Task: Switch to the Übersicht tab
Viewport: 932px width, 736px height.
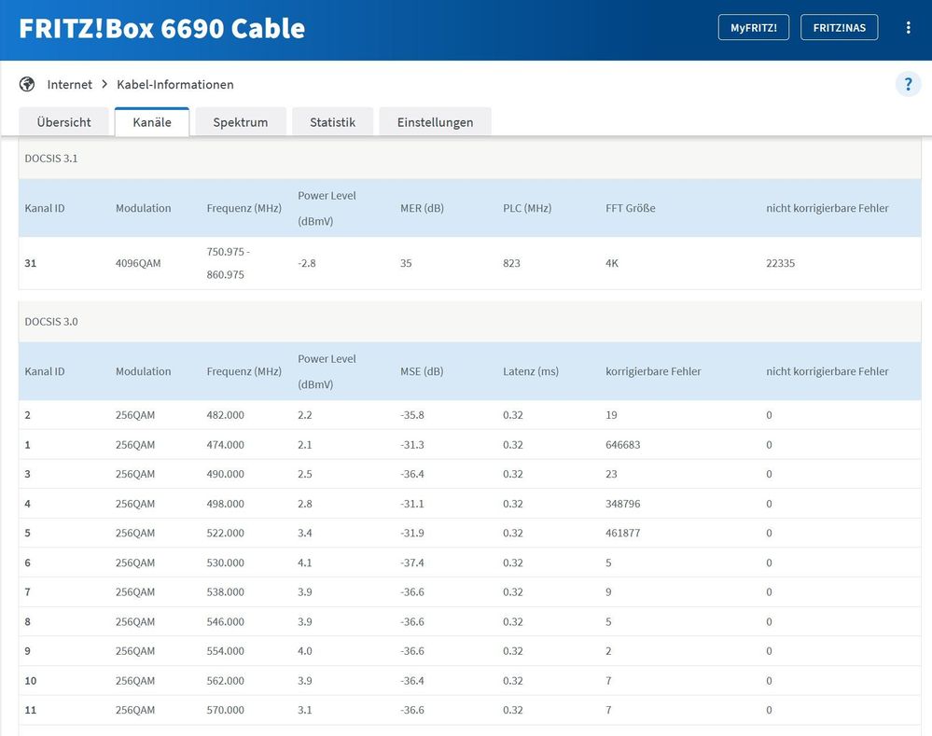Action: (63, 122)
